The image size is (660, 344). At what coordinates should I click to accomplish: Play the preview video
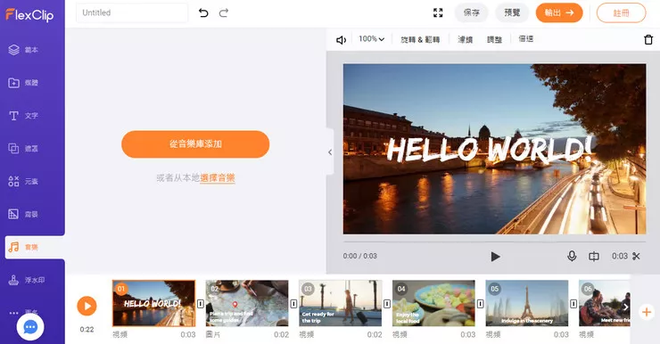pos(495,257)
